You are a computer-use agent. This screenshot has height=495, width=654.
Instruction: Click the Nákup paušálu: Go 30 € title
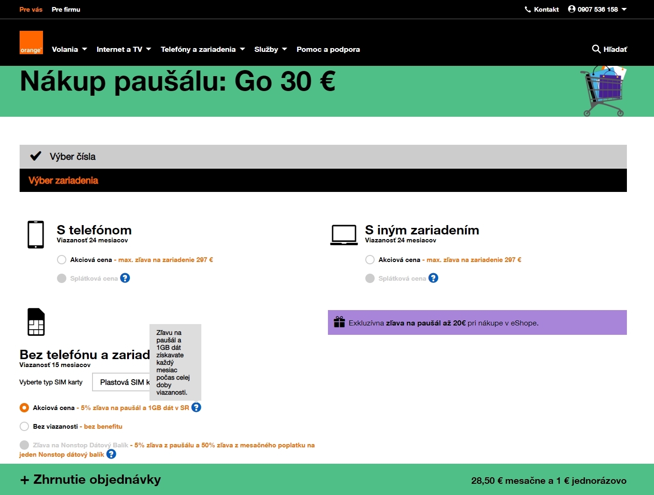(178, 81)
